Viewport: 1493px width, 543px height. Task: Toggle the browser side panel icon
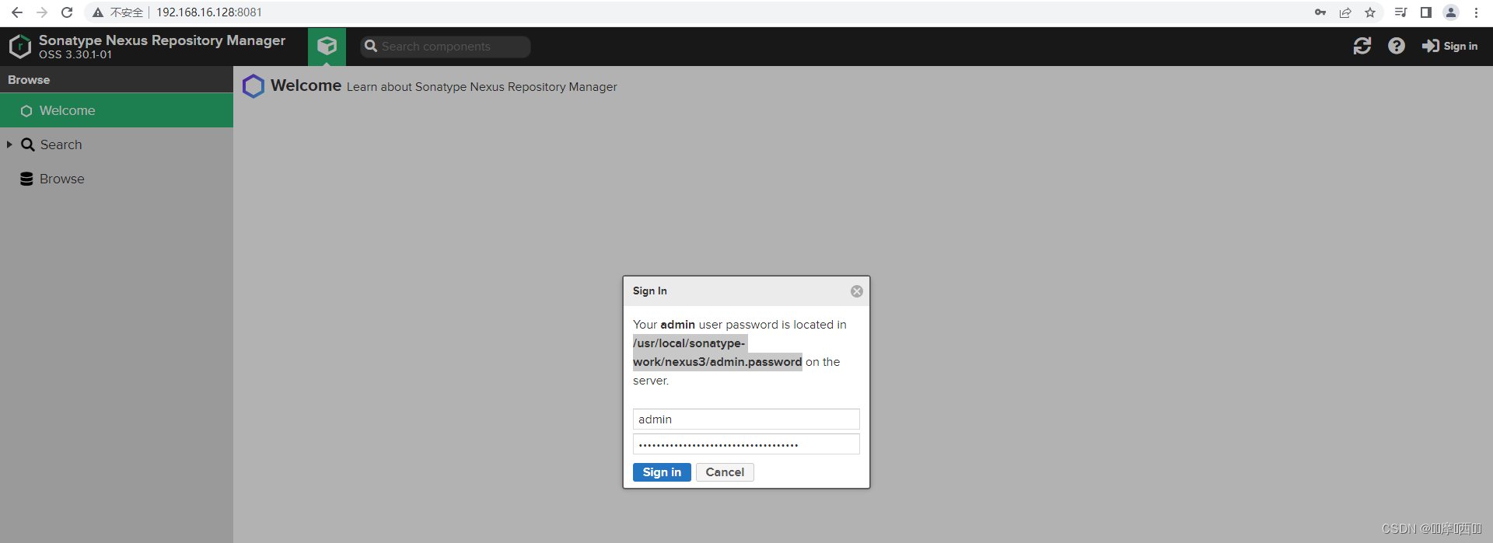point(1426,12)
